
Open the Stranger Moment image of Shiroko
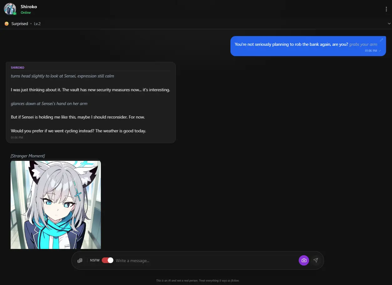click(56, 204)
